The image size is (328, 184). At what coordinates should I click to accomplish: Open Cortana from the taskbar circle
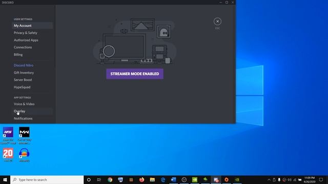pyautogui.click(x=89, y=179)
